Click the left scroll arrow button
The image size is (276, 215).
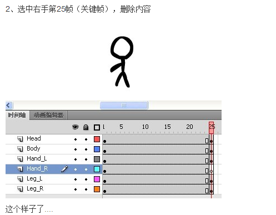(x=9, y=106)
